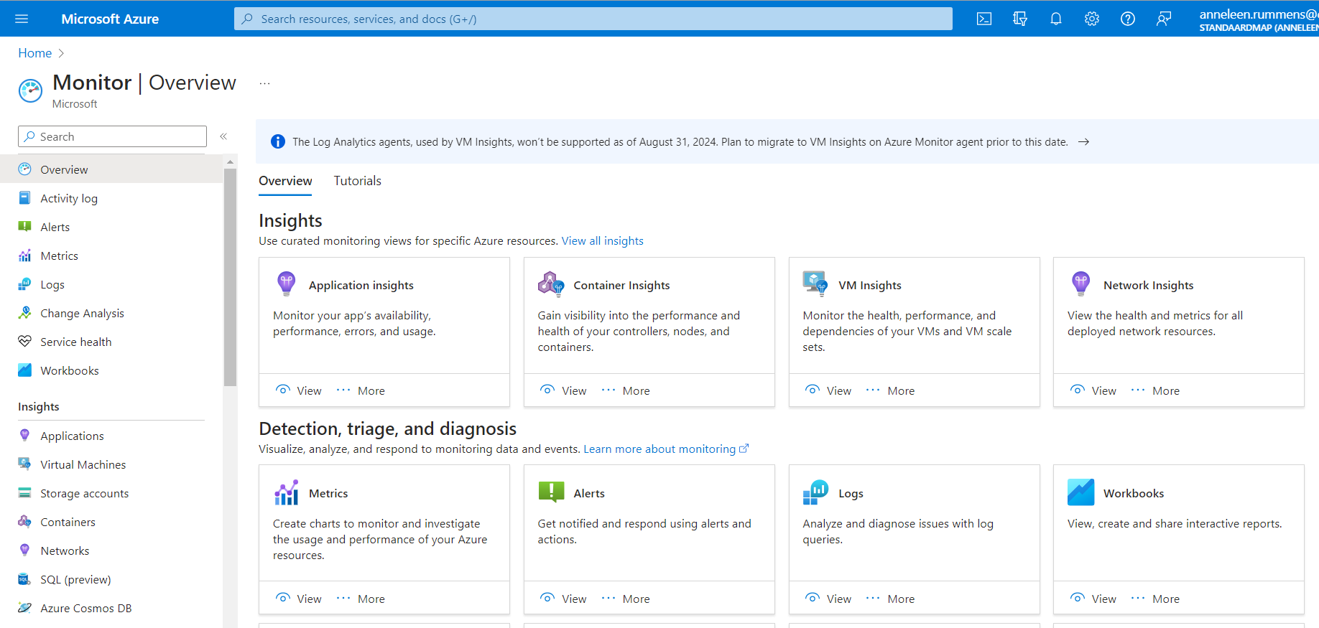Click the Monitor gauge icon beside the title
The height and width of the screenshot is (628, 1319).
30,91
